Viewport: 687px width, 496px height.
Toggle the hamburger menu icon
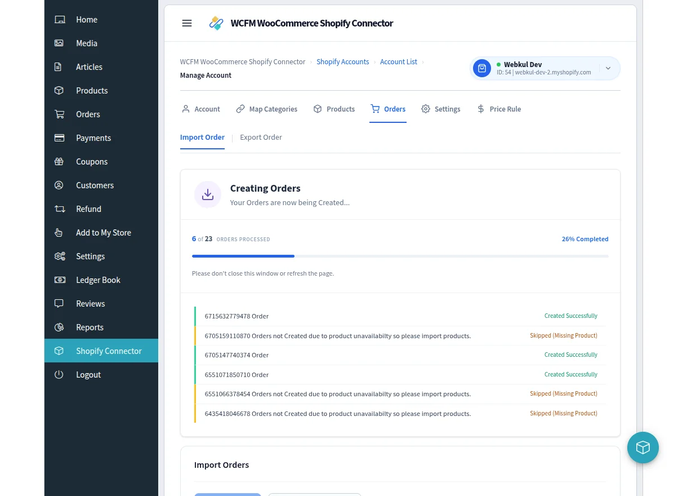click(x=187, y=23)
